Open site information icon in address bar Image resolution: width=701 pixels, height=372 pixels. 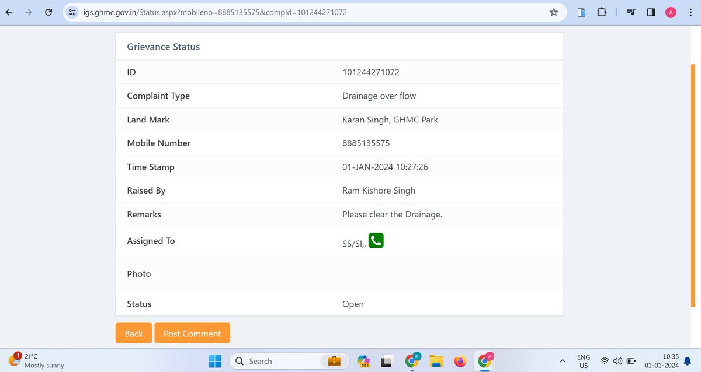coord(72,12)
